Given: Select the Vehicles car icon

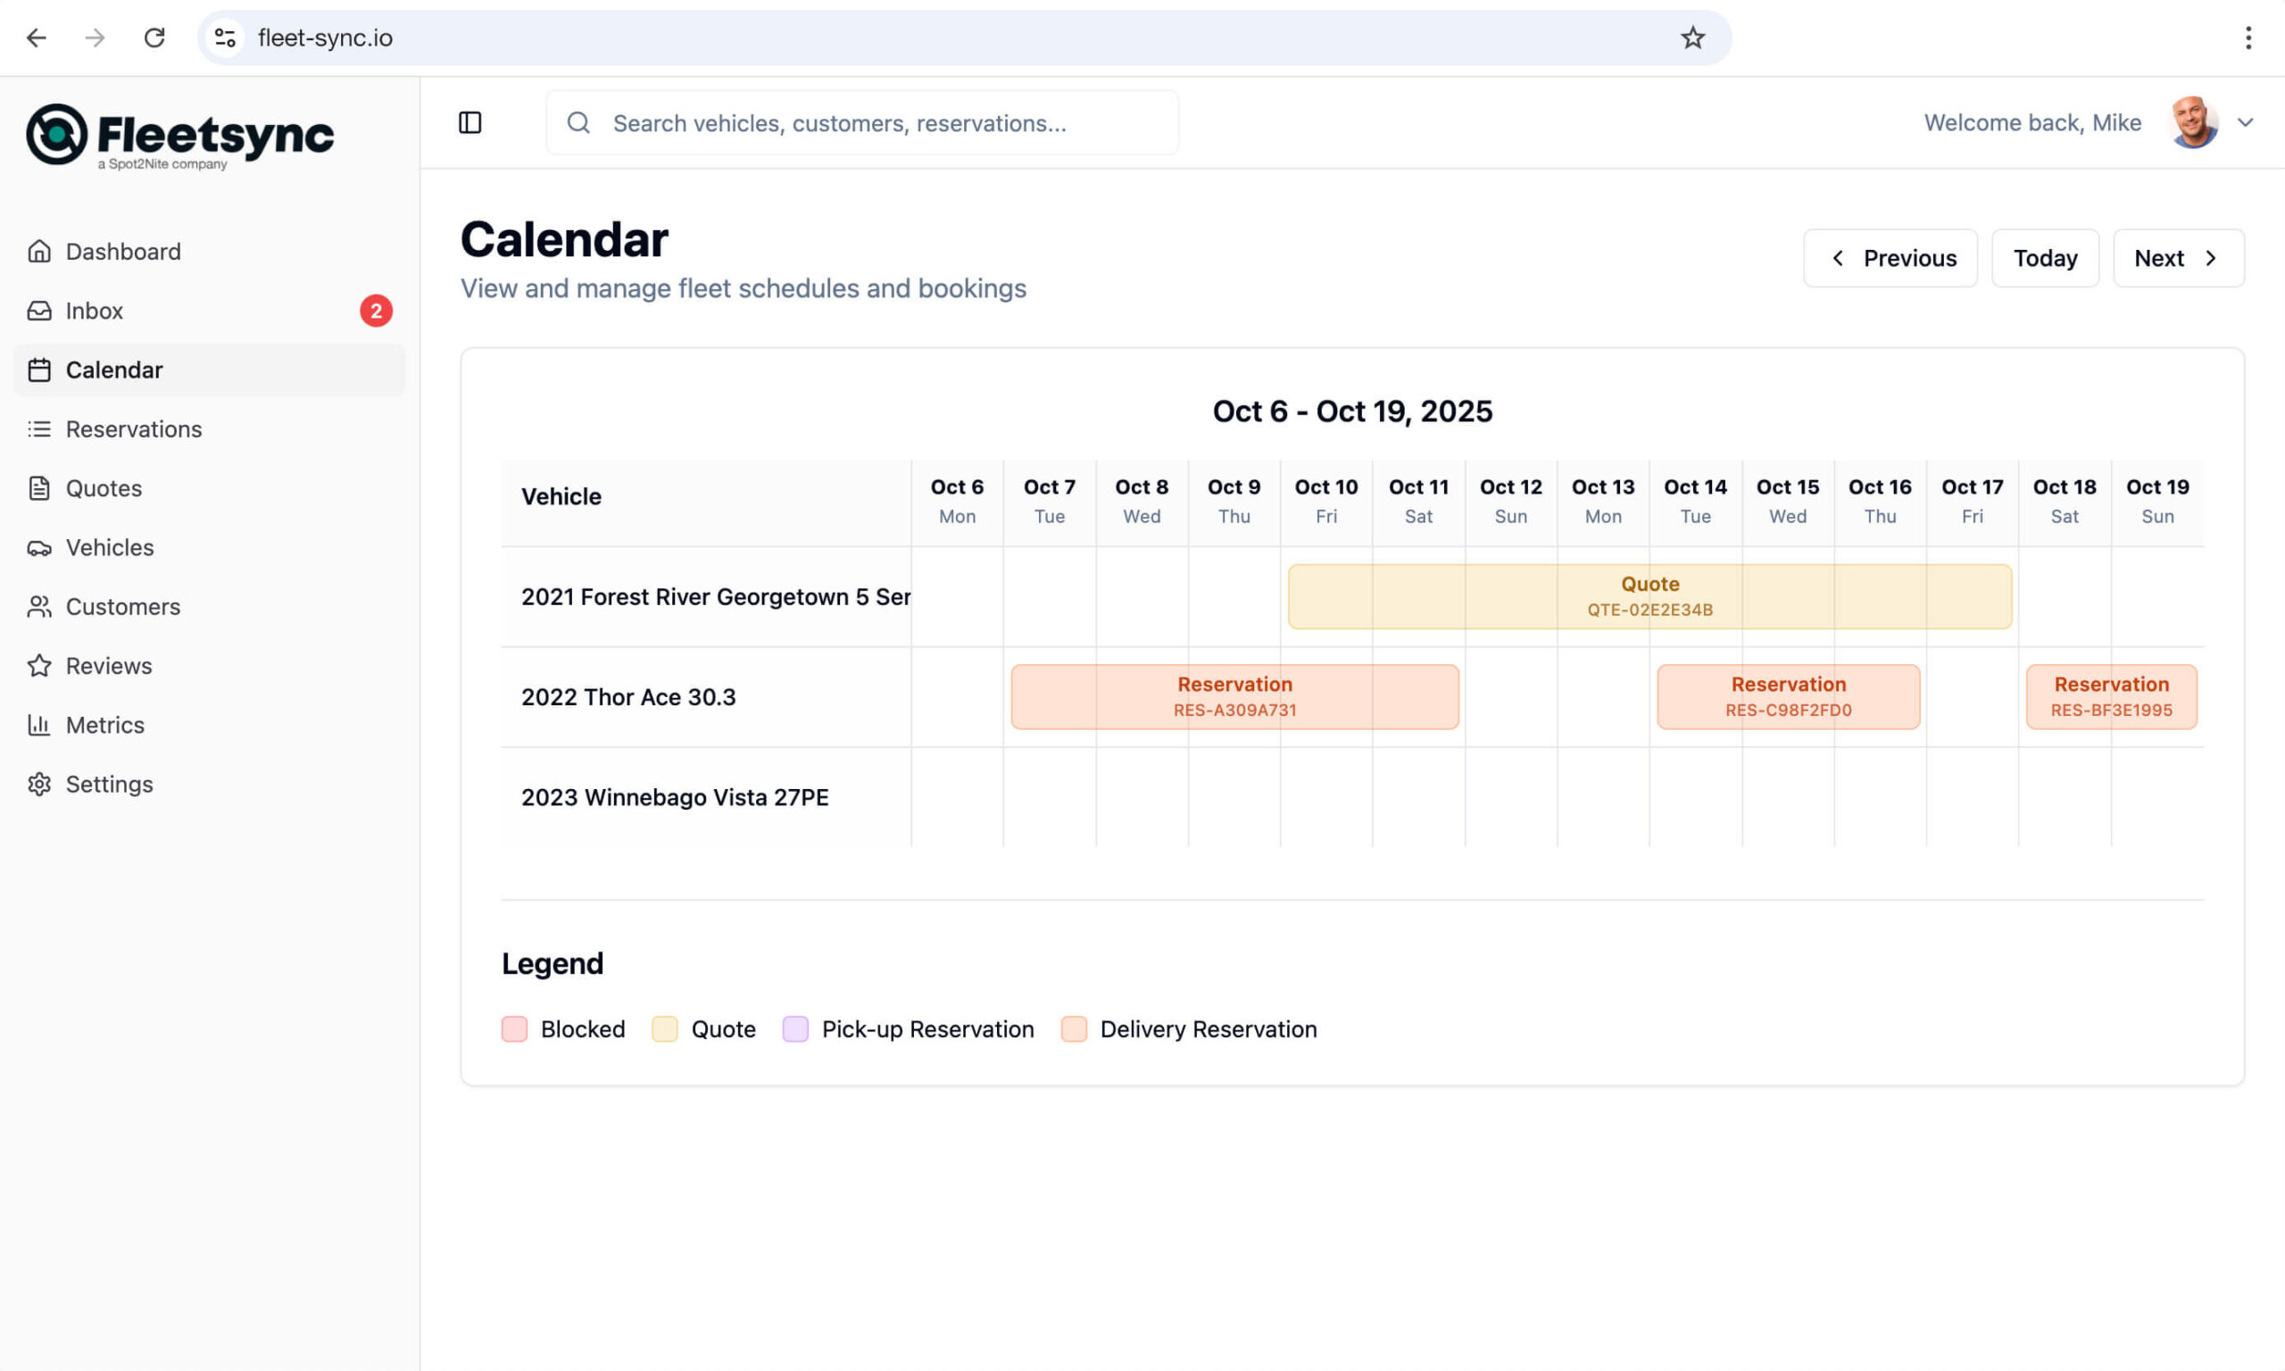Looking at the screenshot, I should [x=39, y=547].
